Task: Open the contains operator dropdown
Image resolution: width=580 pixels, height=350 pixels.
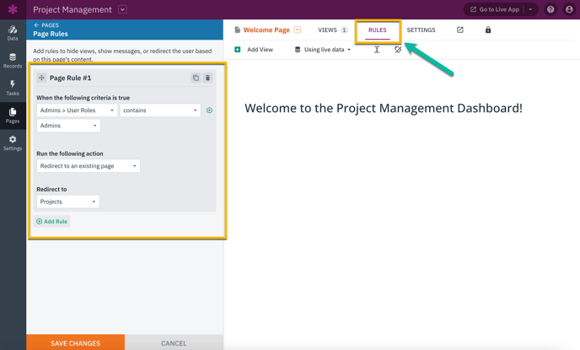Action: 160,110
